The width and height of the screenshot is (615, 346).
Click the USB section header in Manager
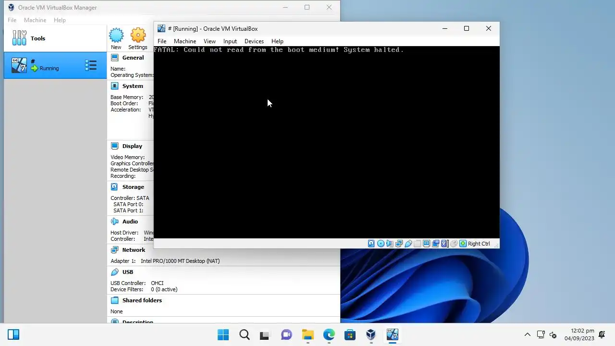(128, 272)
